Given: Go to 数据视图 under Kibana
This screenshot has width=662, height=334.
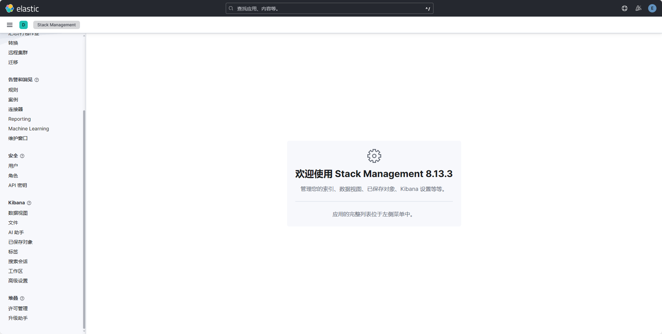Looking at the screenshot, I should [x=18, y=213].
